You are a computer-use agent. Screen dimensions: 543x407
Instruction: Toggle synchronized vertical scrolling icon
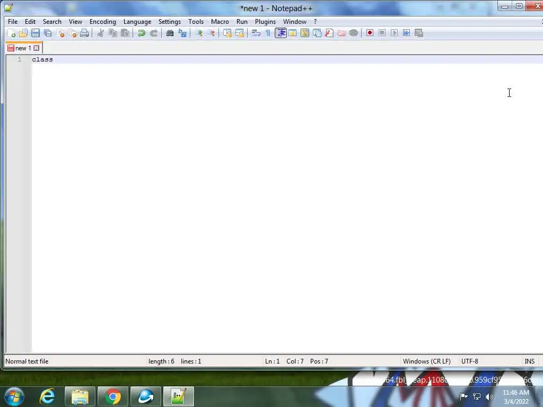click(x=227, y=33)
